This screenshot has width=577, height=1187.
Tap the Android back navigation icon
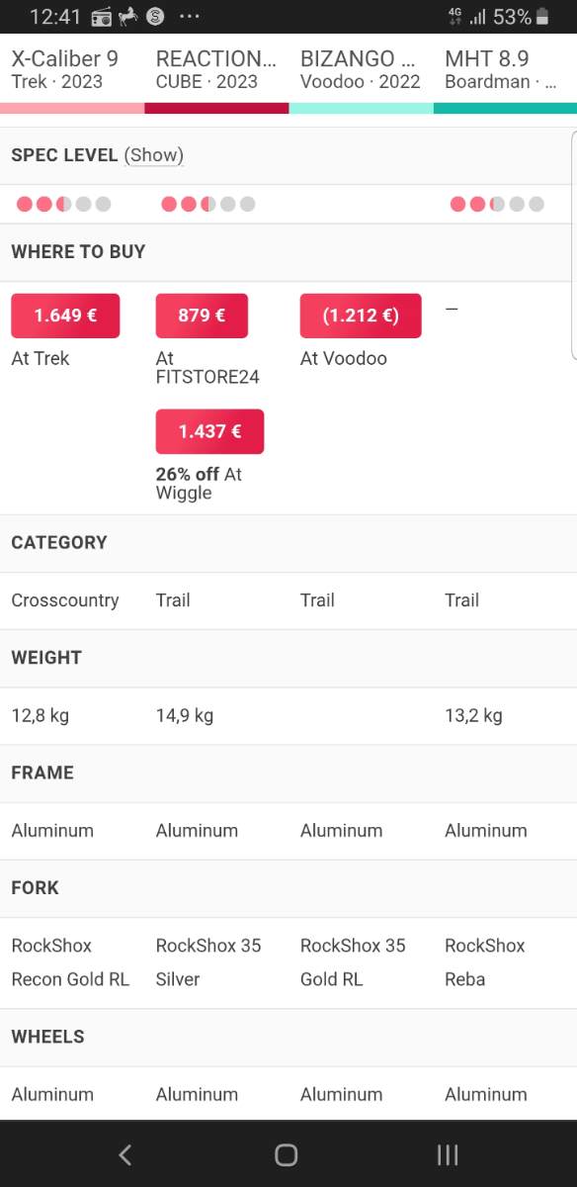(x=124, y=1154)
